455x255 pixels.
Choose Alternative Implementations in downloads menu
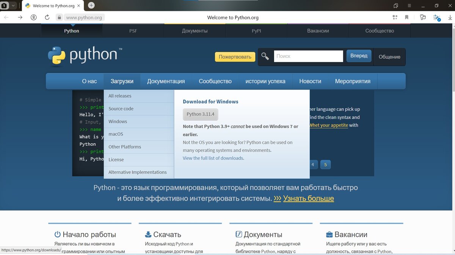pos(139,172)
